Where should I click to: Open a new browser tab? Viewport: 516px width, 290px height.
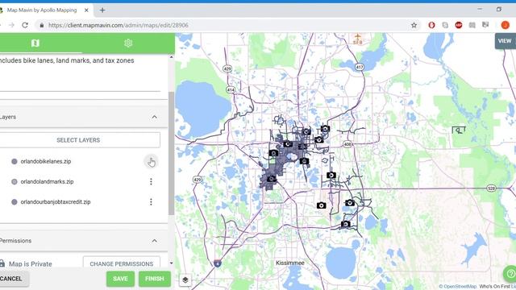point(102,10)
